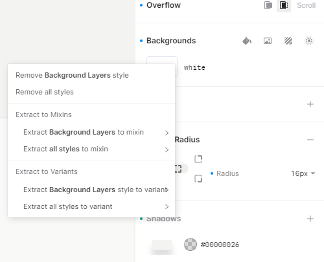This screenshot has width=324, height=262.
Task: Add a new shadow with plus button
Action: (x=310, y=219)
